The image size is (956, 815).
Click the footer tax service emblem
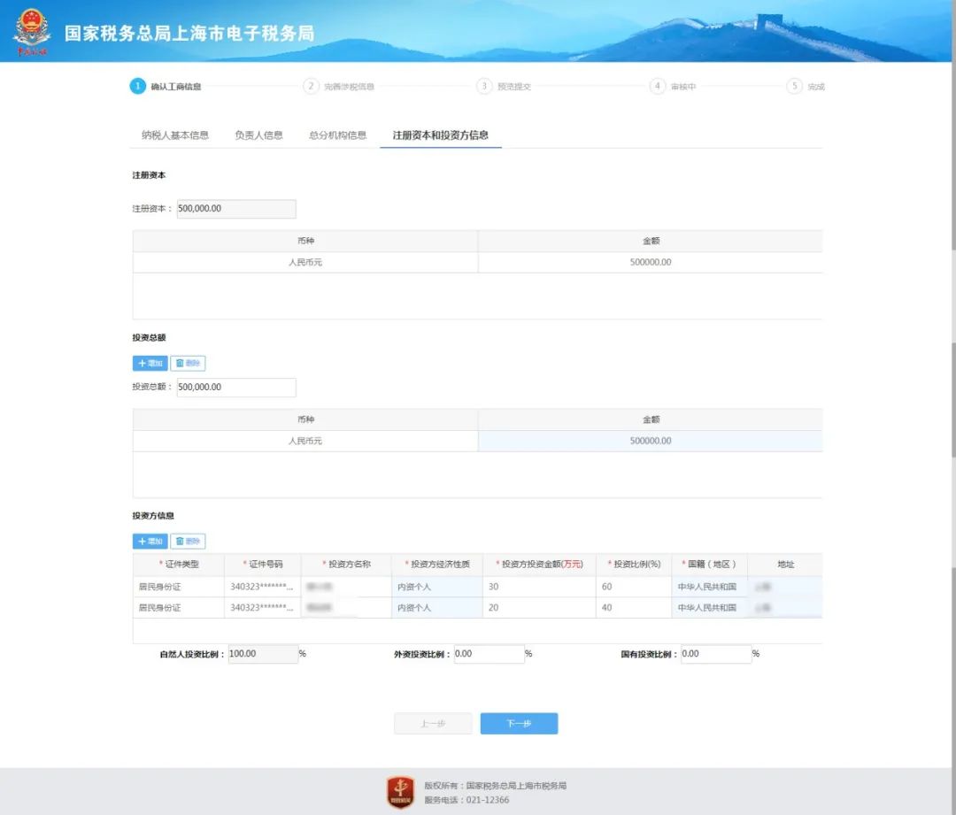point(400,792)
